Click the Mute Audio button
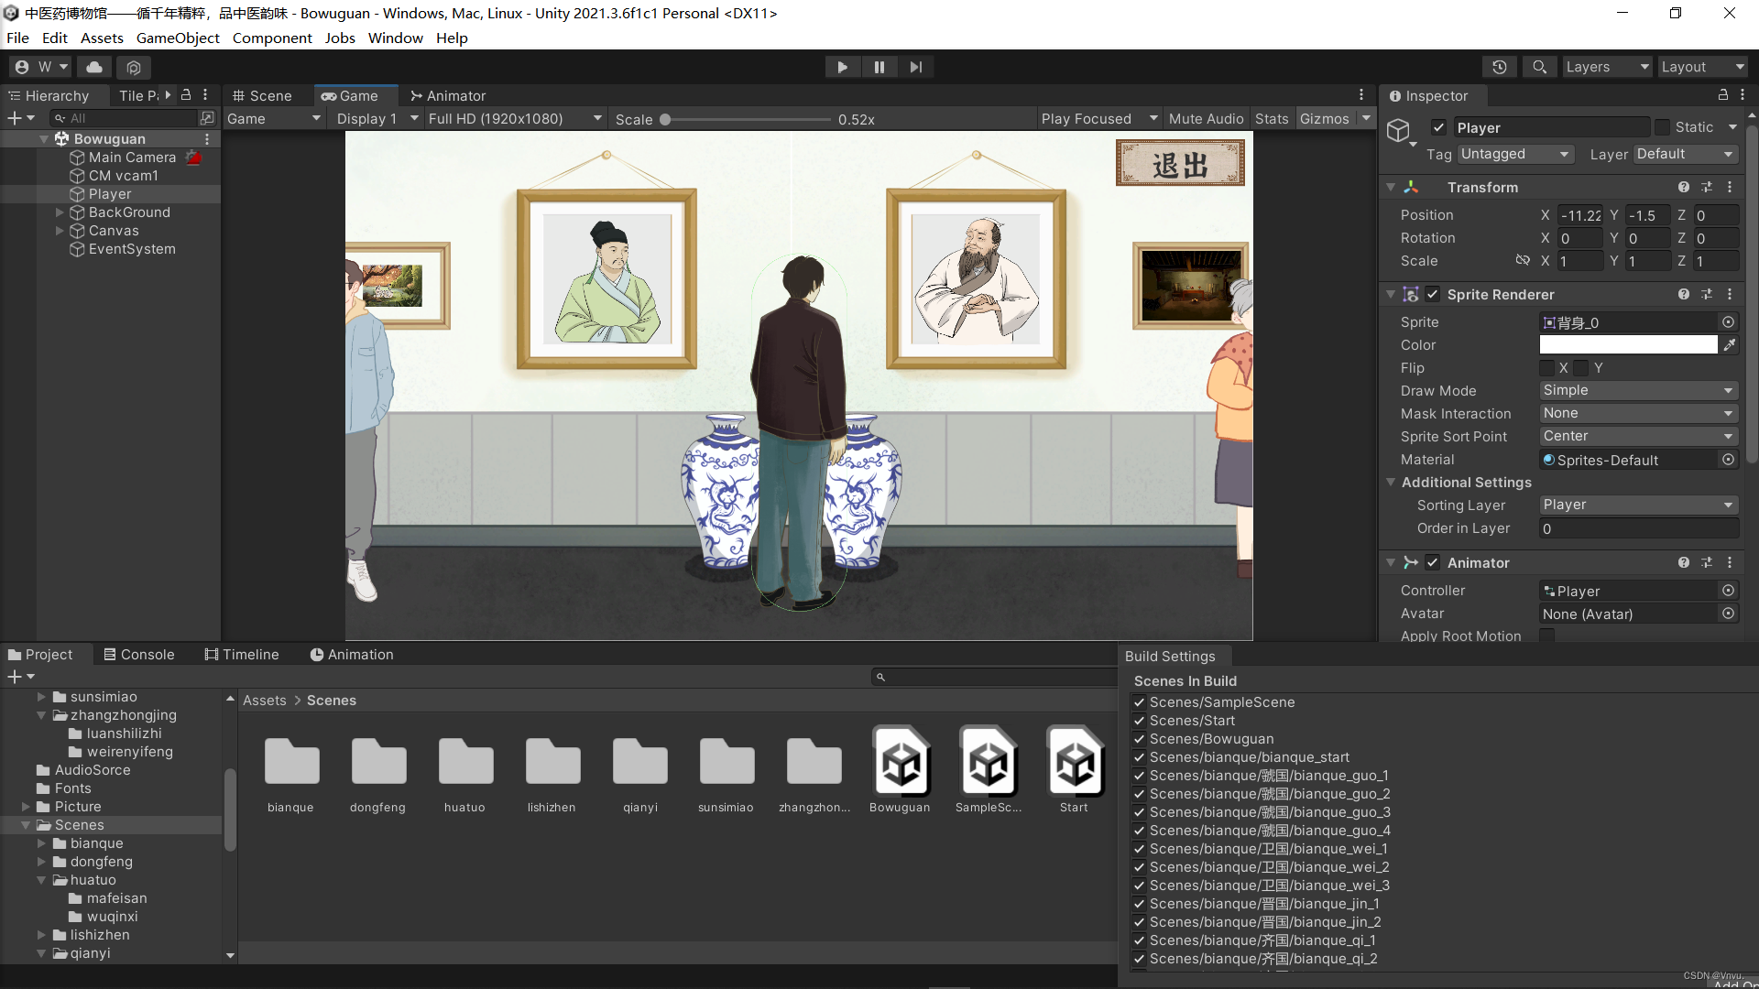The image size is (1759, 989). (x=1206, y=119)
